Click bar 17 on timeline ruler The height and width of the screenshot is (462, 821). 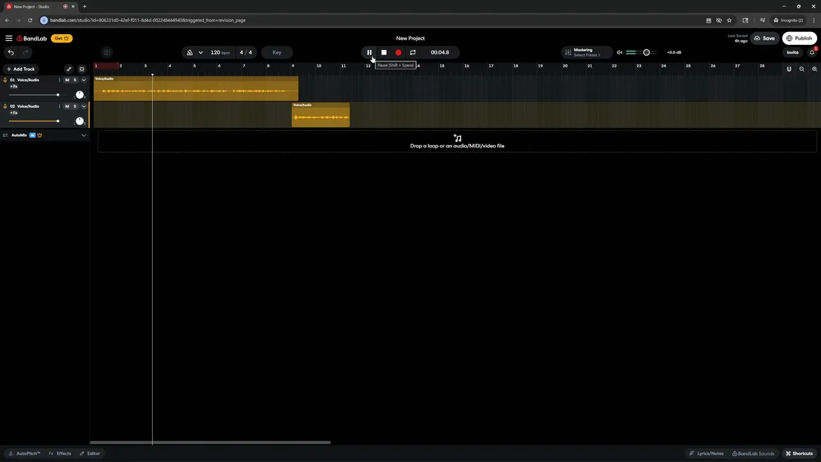[491, 66]
